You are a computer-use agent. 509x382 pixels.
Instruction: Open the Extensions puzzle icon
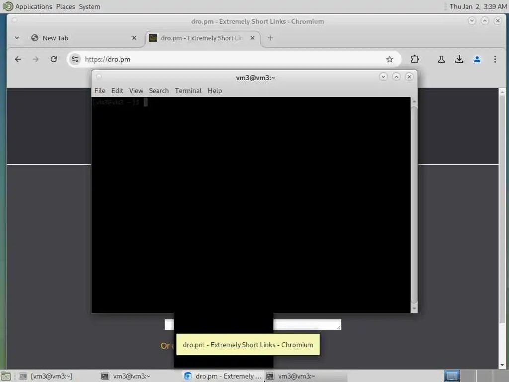(415, 59)
